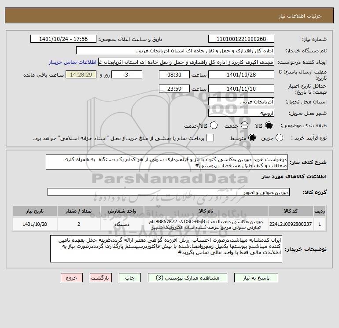
Task: Click the delivery province field آذربایجان غربی
Action: pyautogui.click(x=241, y=101)
